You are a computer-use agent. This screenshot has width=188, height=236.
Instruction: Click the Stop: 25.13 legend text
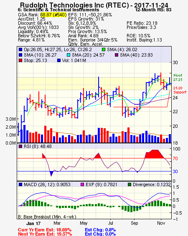coord(36,60)
